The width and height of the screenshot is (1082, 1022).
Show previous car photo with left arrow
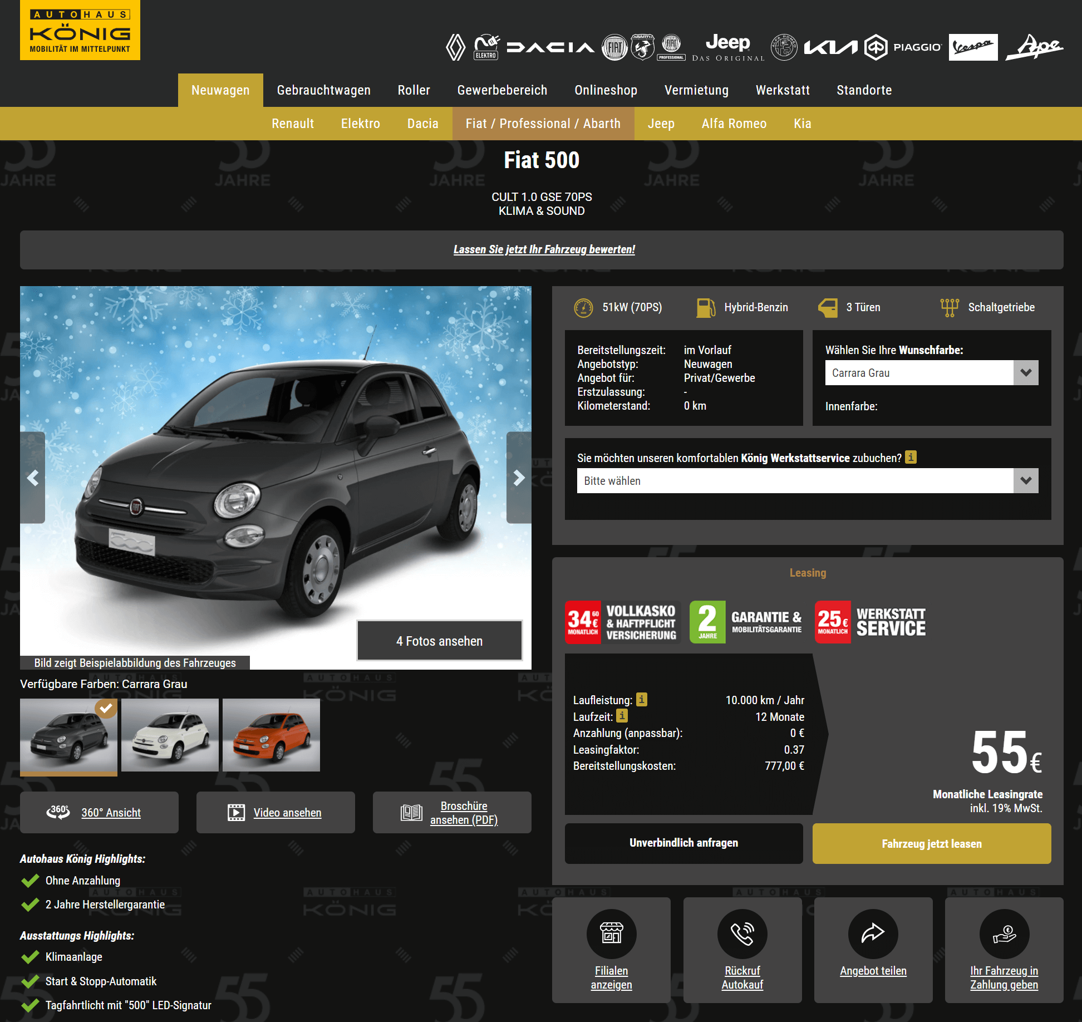33,478
